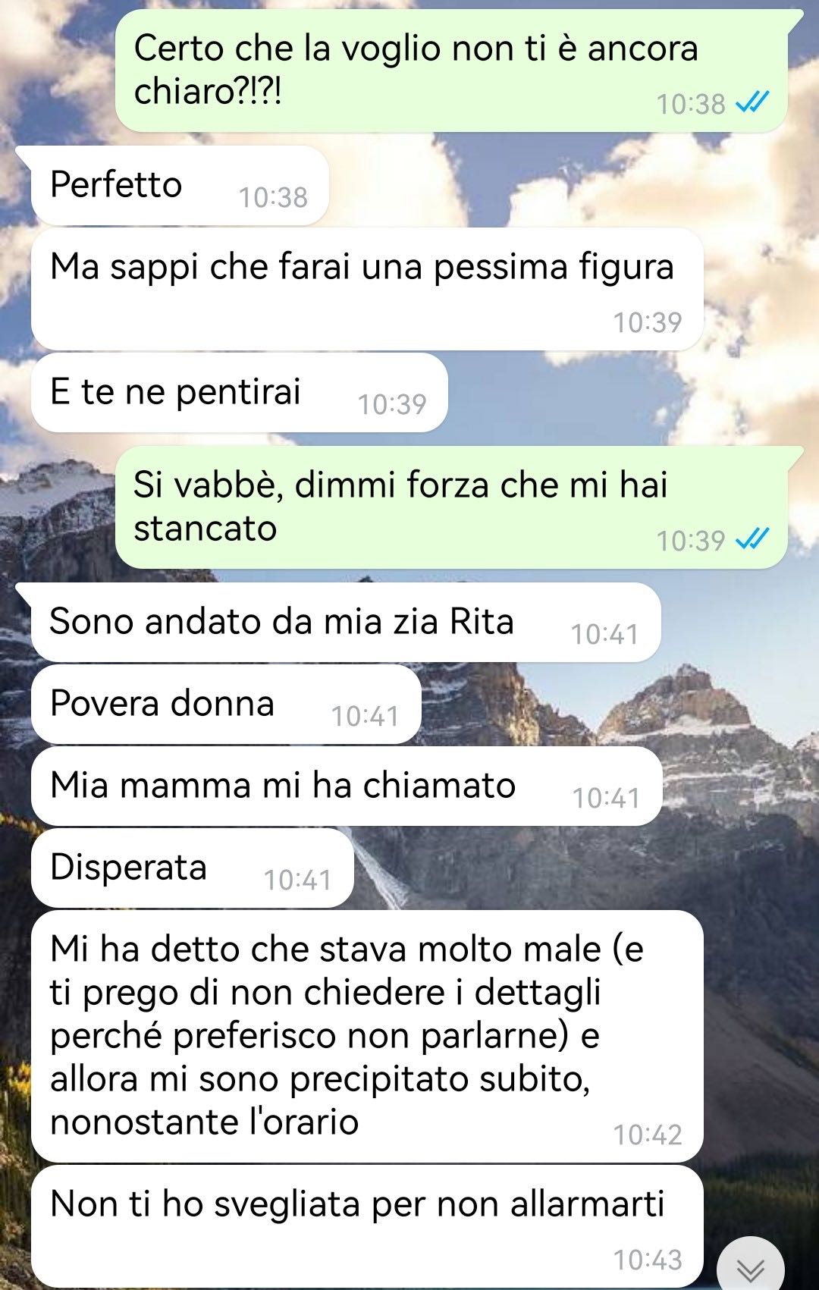Image resolution: width=819 pixels, height=1290 pixels.
Task: Tap blue read ticks on 10:39 sent message
Action: tap(752, 538)
